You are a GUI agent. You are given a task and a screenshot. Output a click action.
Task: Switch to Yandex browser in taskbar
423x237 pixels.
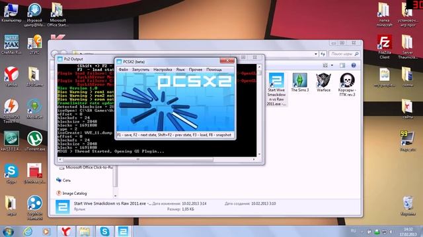pos(66,231)
